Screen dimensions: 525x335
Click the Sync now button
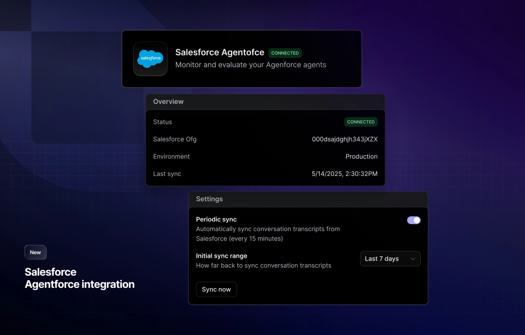point(216,289)
